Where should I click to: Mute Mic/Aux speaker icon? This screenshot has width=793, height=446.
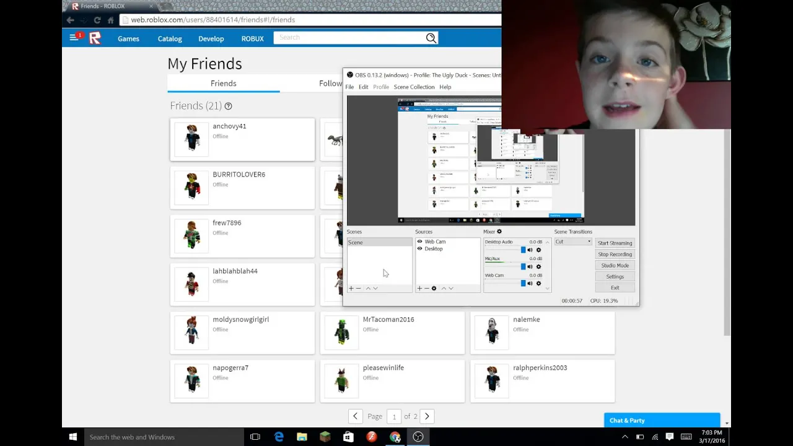coord(530,267)
